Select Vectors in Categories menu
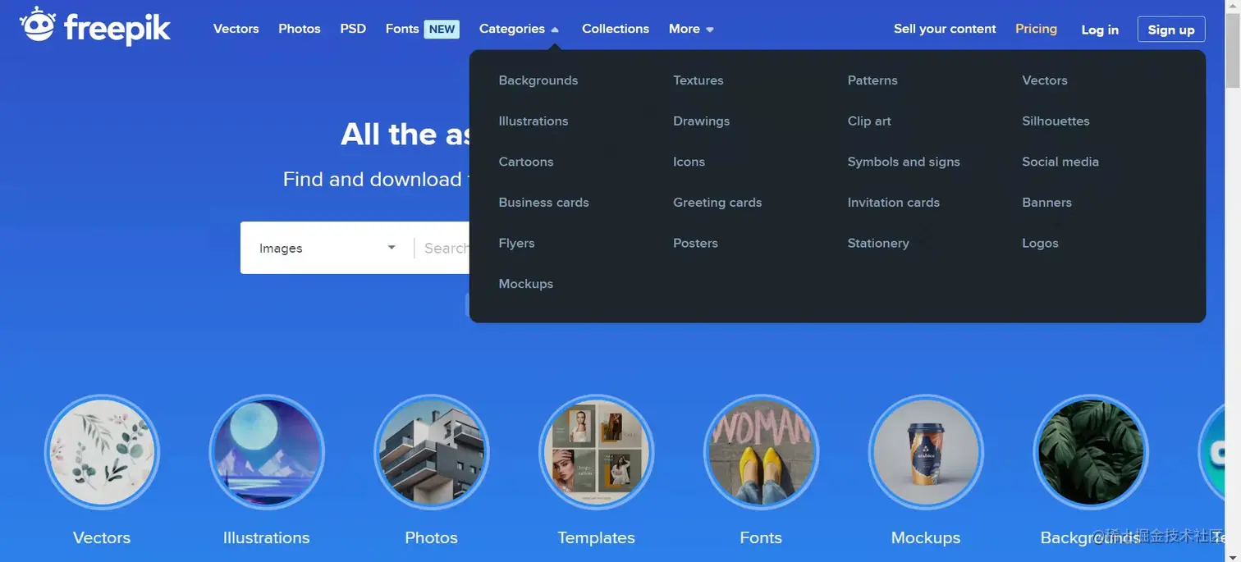 1045,80
